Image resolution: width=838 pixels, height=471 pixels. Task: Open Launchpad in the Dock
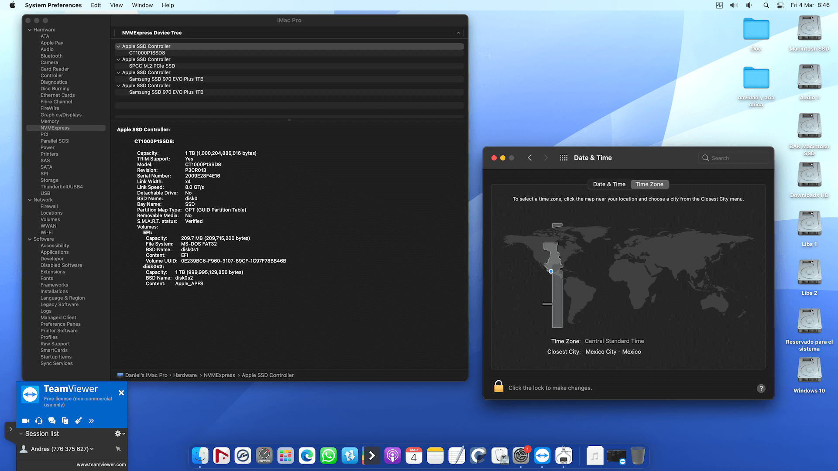pyautogui.click(x=286, y=456)
